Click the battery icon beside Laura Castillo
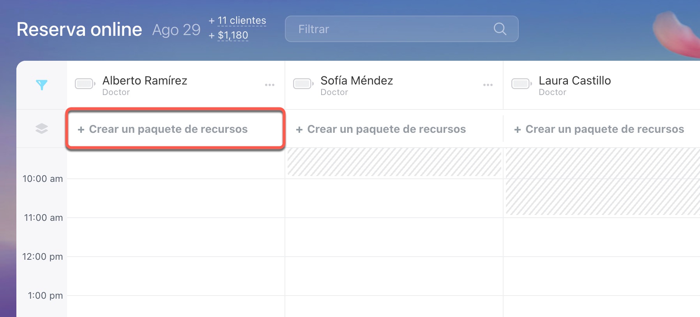The height and width of the screenshot is (317, 700). click(521, 84)
